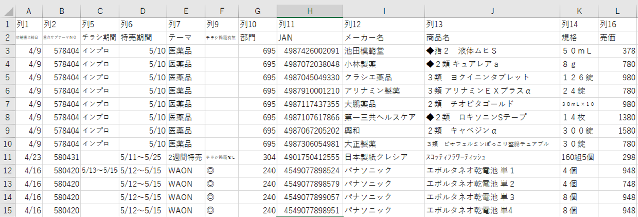The width and height of the screenshot is (638, 217).
Task: Click JAN cell 4549077899057
Action: click(x=310, y=197)
